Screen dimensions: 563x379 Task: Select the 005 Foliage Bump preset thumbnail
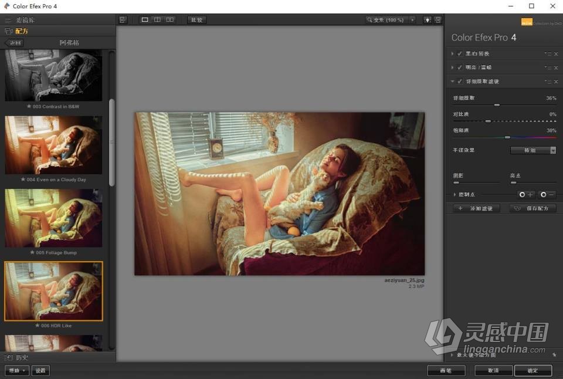pyautogui.click(x=53, y=218)
